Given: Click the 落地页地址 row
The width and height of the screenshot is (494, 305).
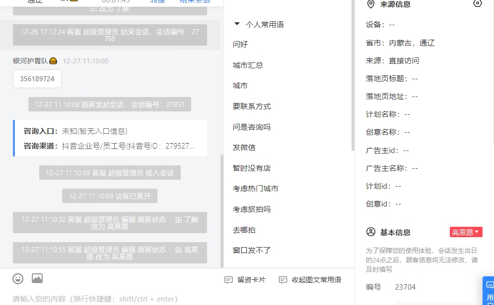Looking at the screenshot, I should click(392, 97).
